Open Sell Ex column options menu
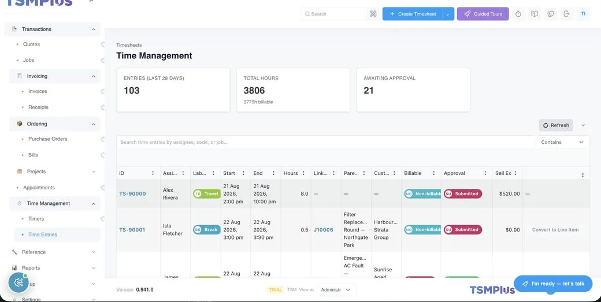The width and height of the screenshot is (601, 302). click(516, 173)
